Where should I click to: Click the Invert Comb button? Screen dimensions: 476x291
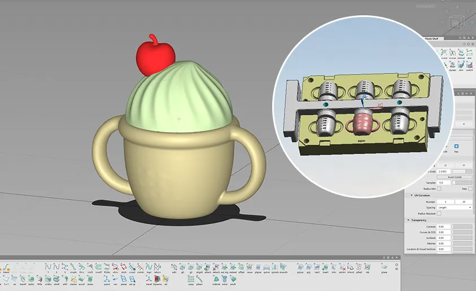tap(455, 177)
